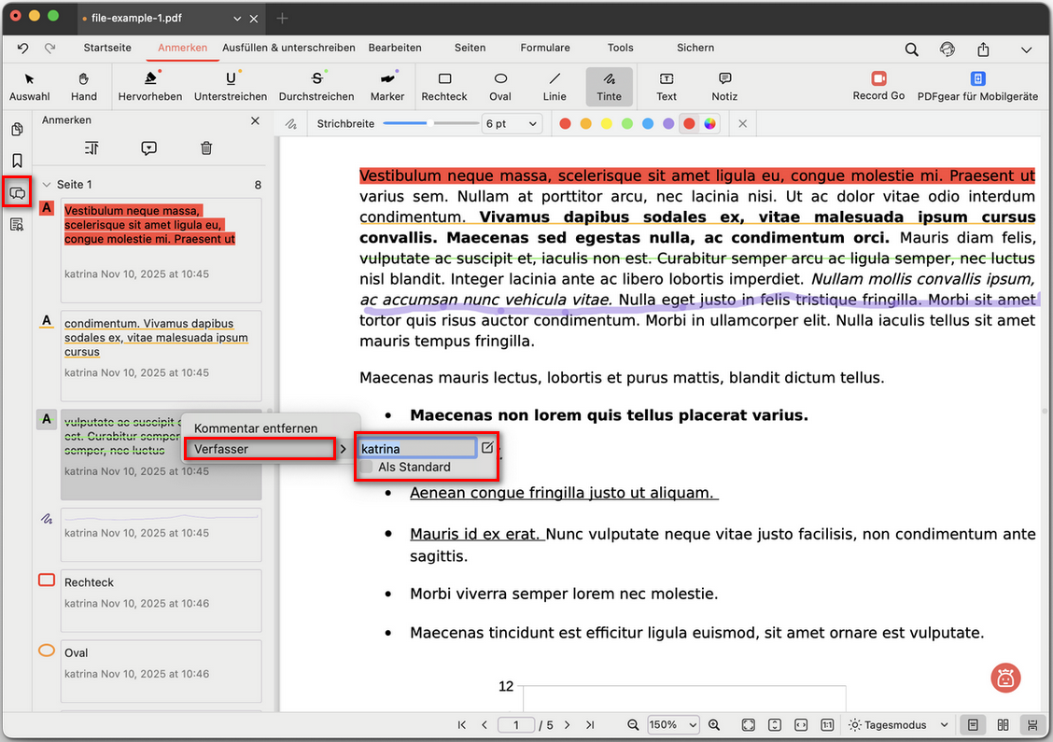Select Kommentar entfernen from context menu
The width and height of the screenshot is (1053, 742).
click(x=256, y=428)
